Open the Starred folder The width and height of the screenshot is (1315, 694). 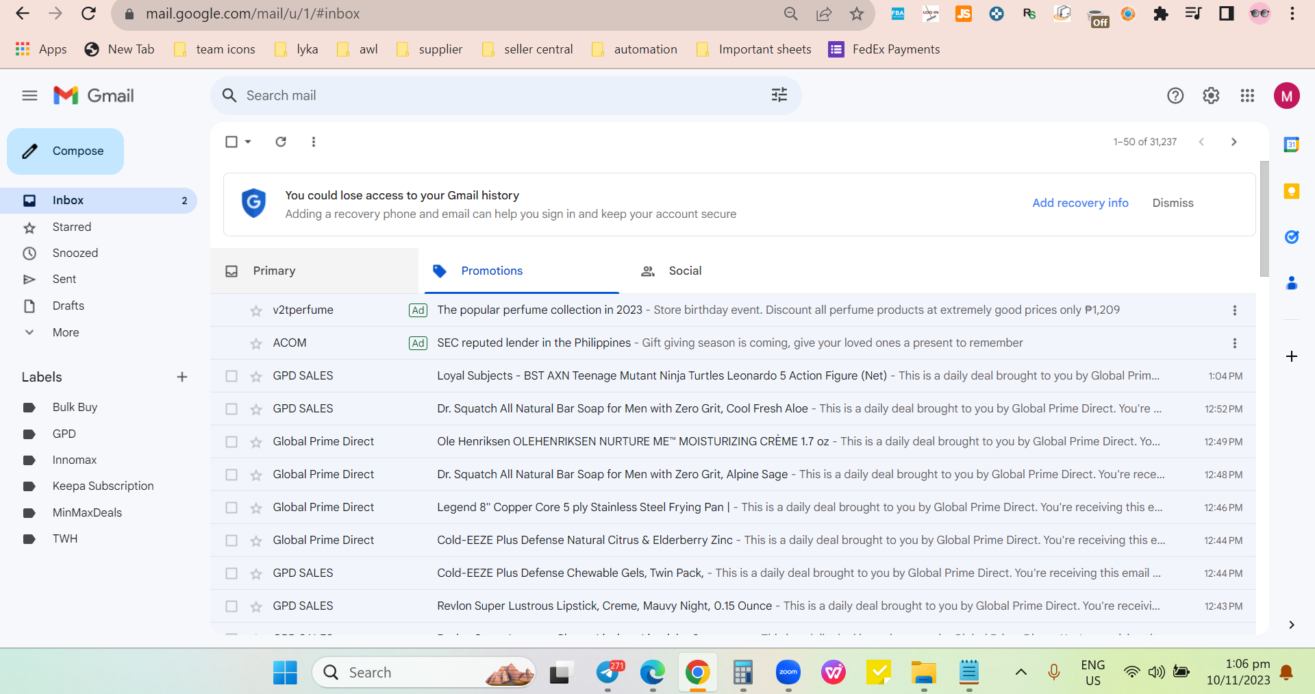[99, 227]
